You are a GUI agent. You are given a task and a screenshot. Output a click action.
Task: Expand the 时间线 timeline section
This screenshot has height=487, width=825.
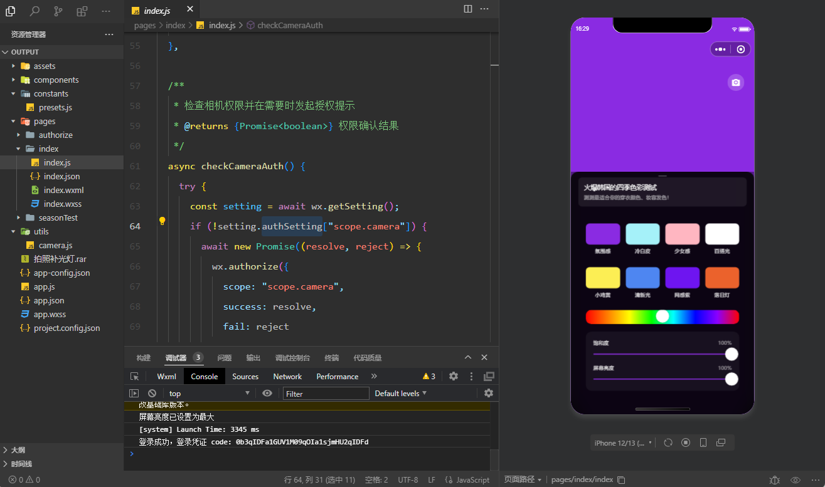pyautogui.click(x=61, y=464)
